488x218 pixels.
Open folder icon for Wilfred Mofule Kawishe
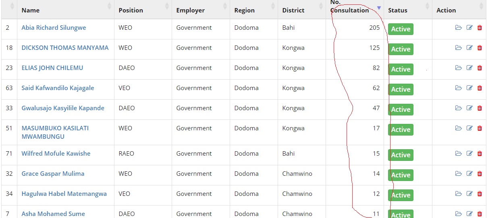click(458, 154)
